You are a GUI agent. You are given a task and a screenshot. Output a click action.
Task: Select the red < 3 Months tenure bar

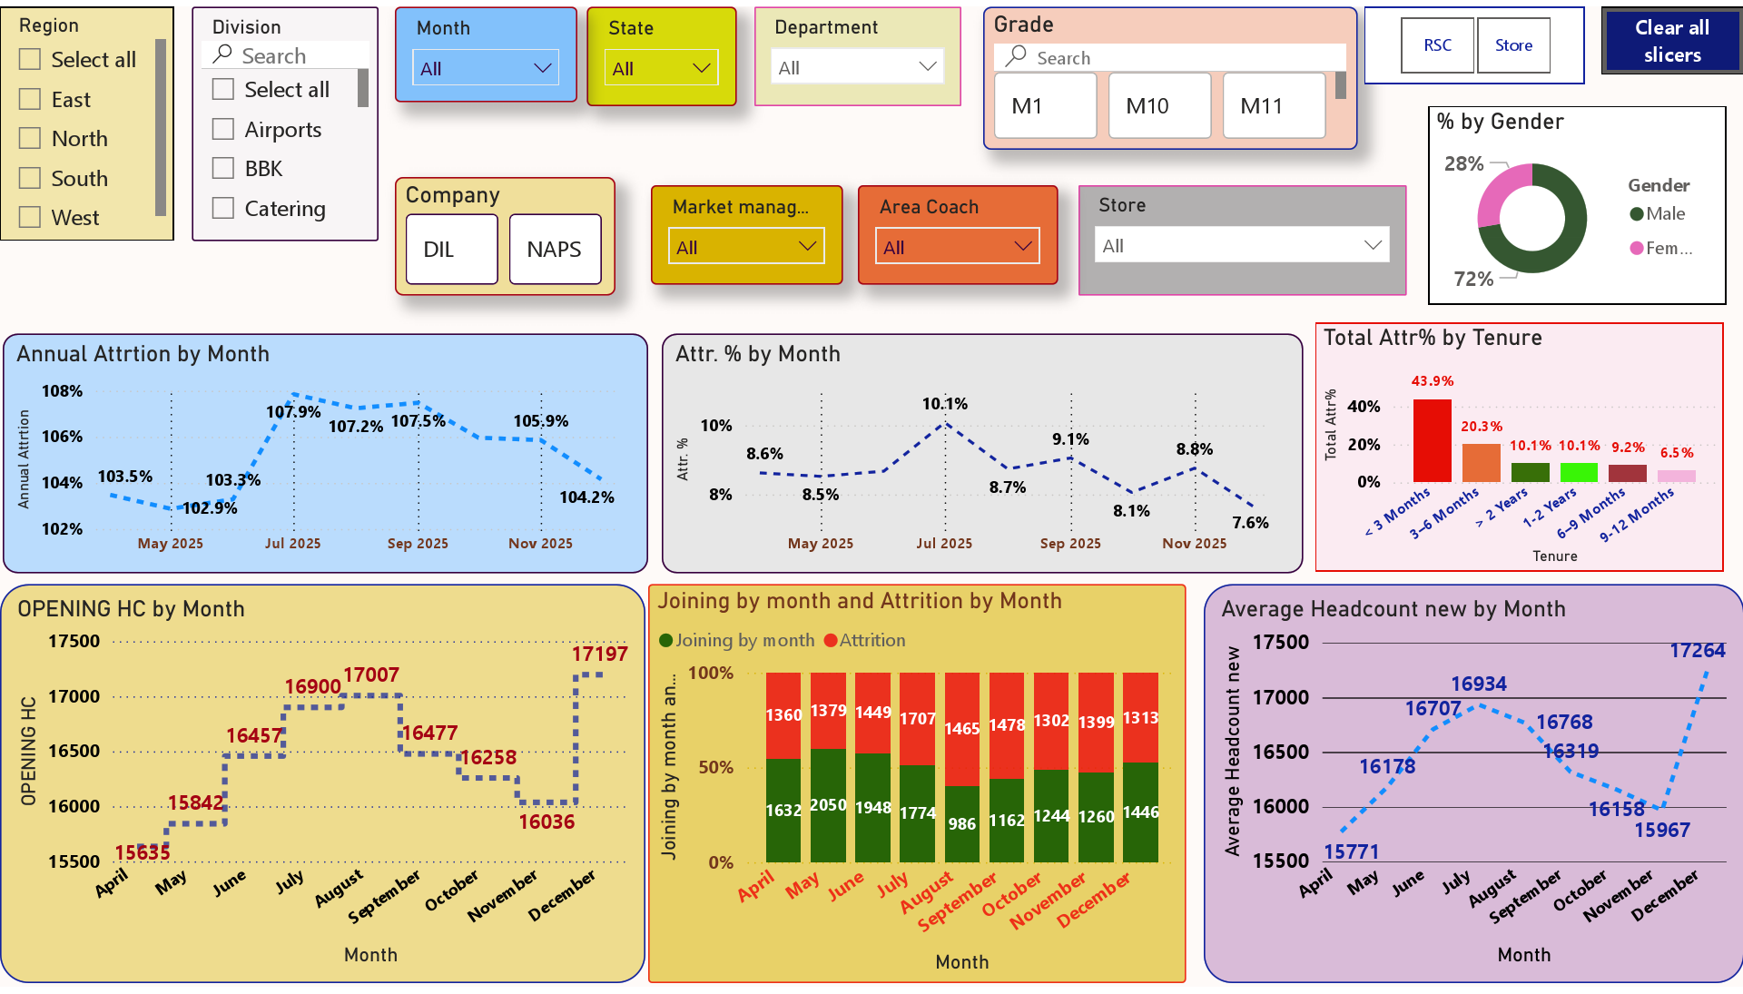pyautogui.click(x=1432, y=440)
